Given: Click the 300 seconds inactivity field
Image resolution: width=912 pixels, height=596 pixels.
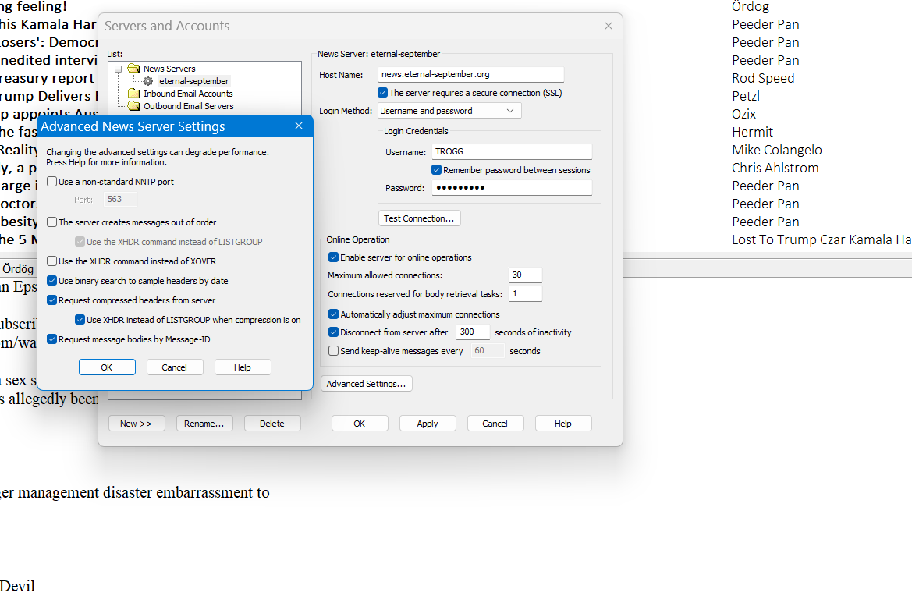Looking at the screenshot, I should tap(473, 332).
